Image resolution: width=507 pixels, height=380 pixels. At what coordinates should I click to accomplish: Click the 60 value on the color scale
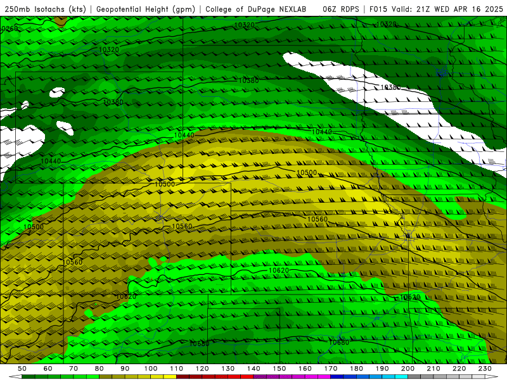coord(48,369)
